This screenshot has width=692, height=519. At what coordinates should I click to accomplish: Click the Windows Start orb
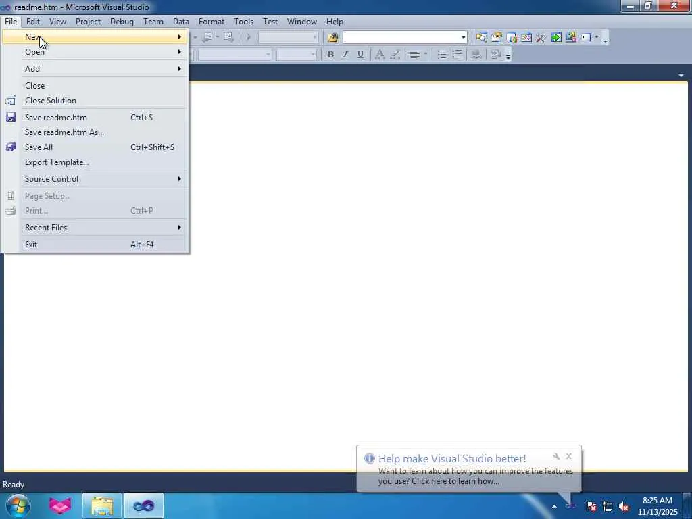(18, 505)
